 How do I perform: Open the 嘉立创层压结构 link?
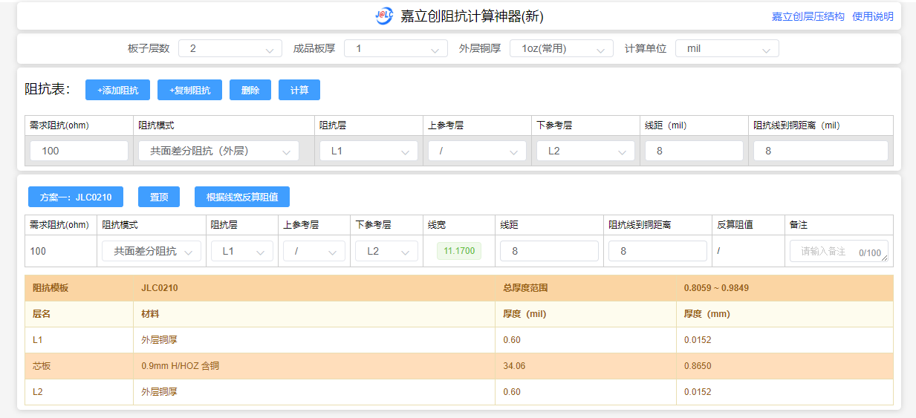click(808, 16)
